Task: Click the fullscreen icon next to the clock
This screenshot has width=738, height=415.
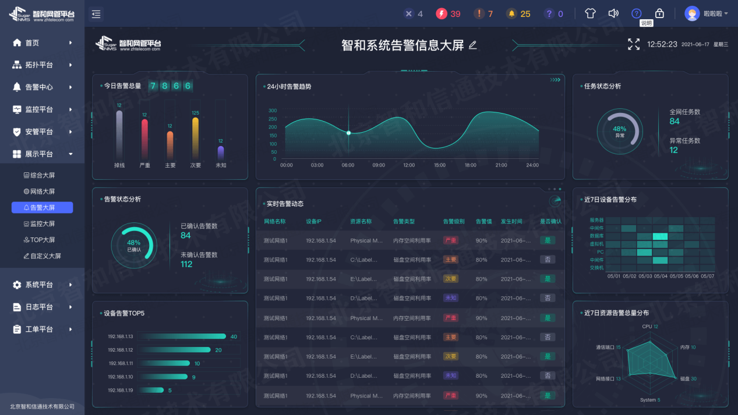Action: click(x=634, y=44)
